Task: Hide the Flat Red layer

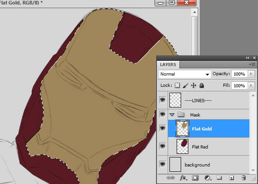Action: point(162,146)
